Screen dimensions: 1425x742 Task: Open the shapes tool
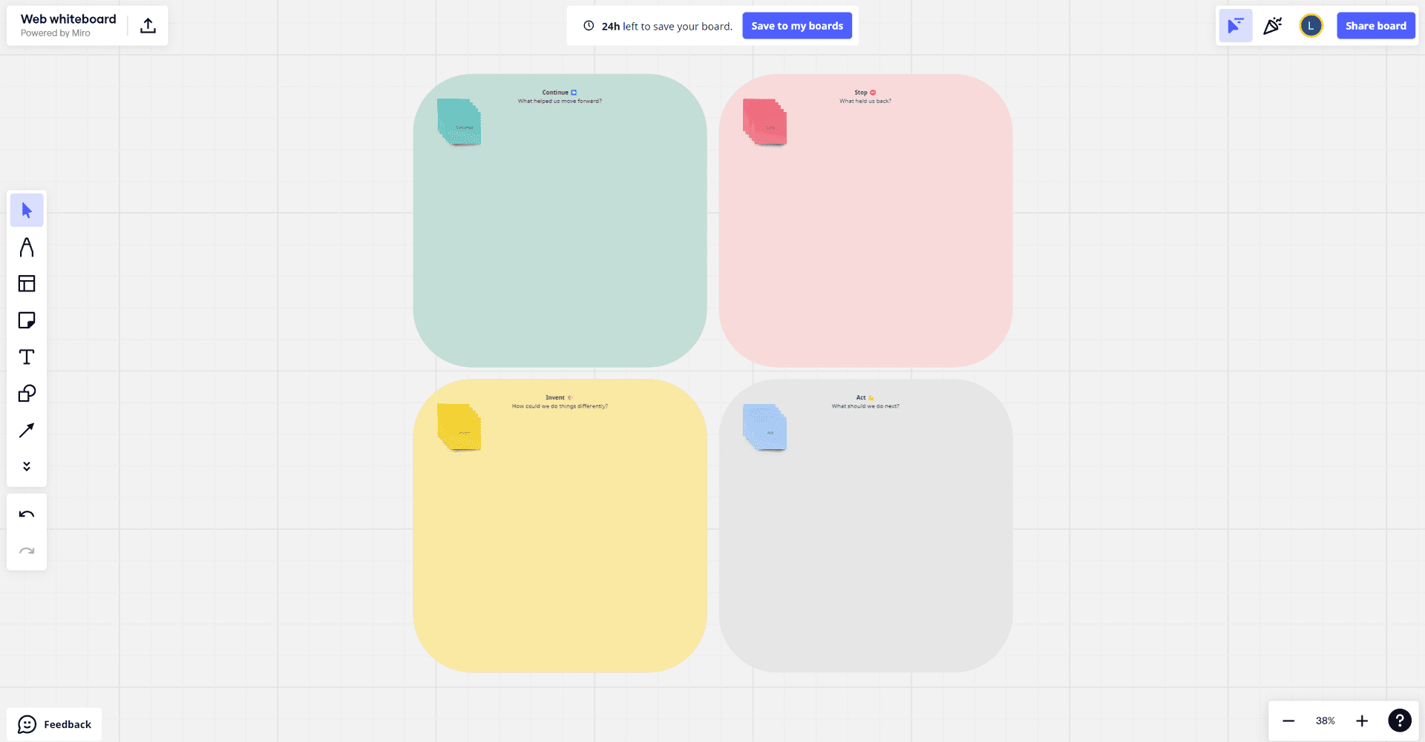click(x=27, y=393)
